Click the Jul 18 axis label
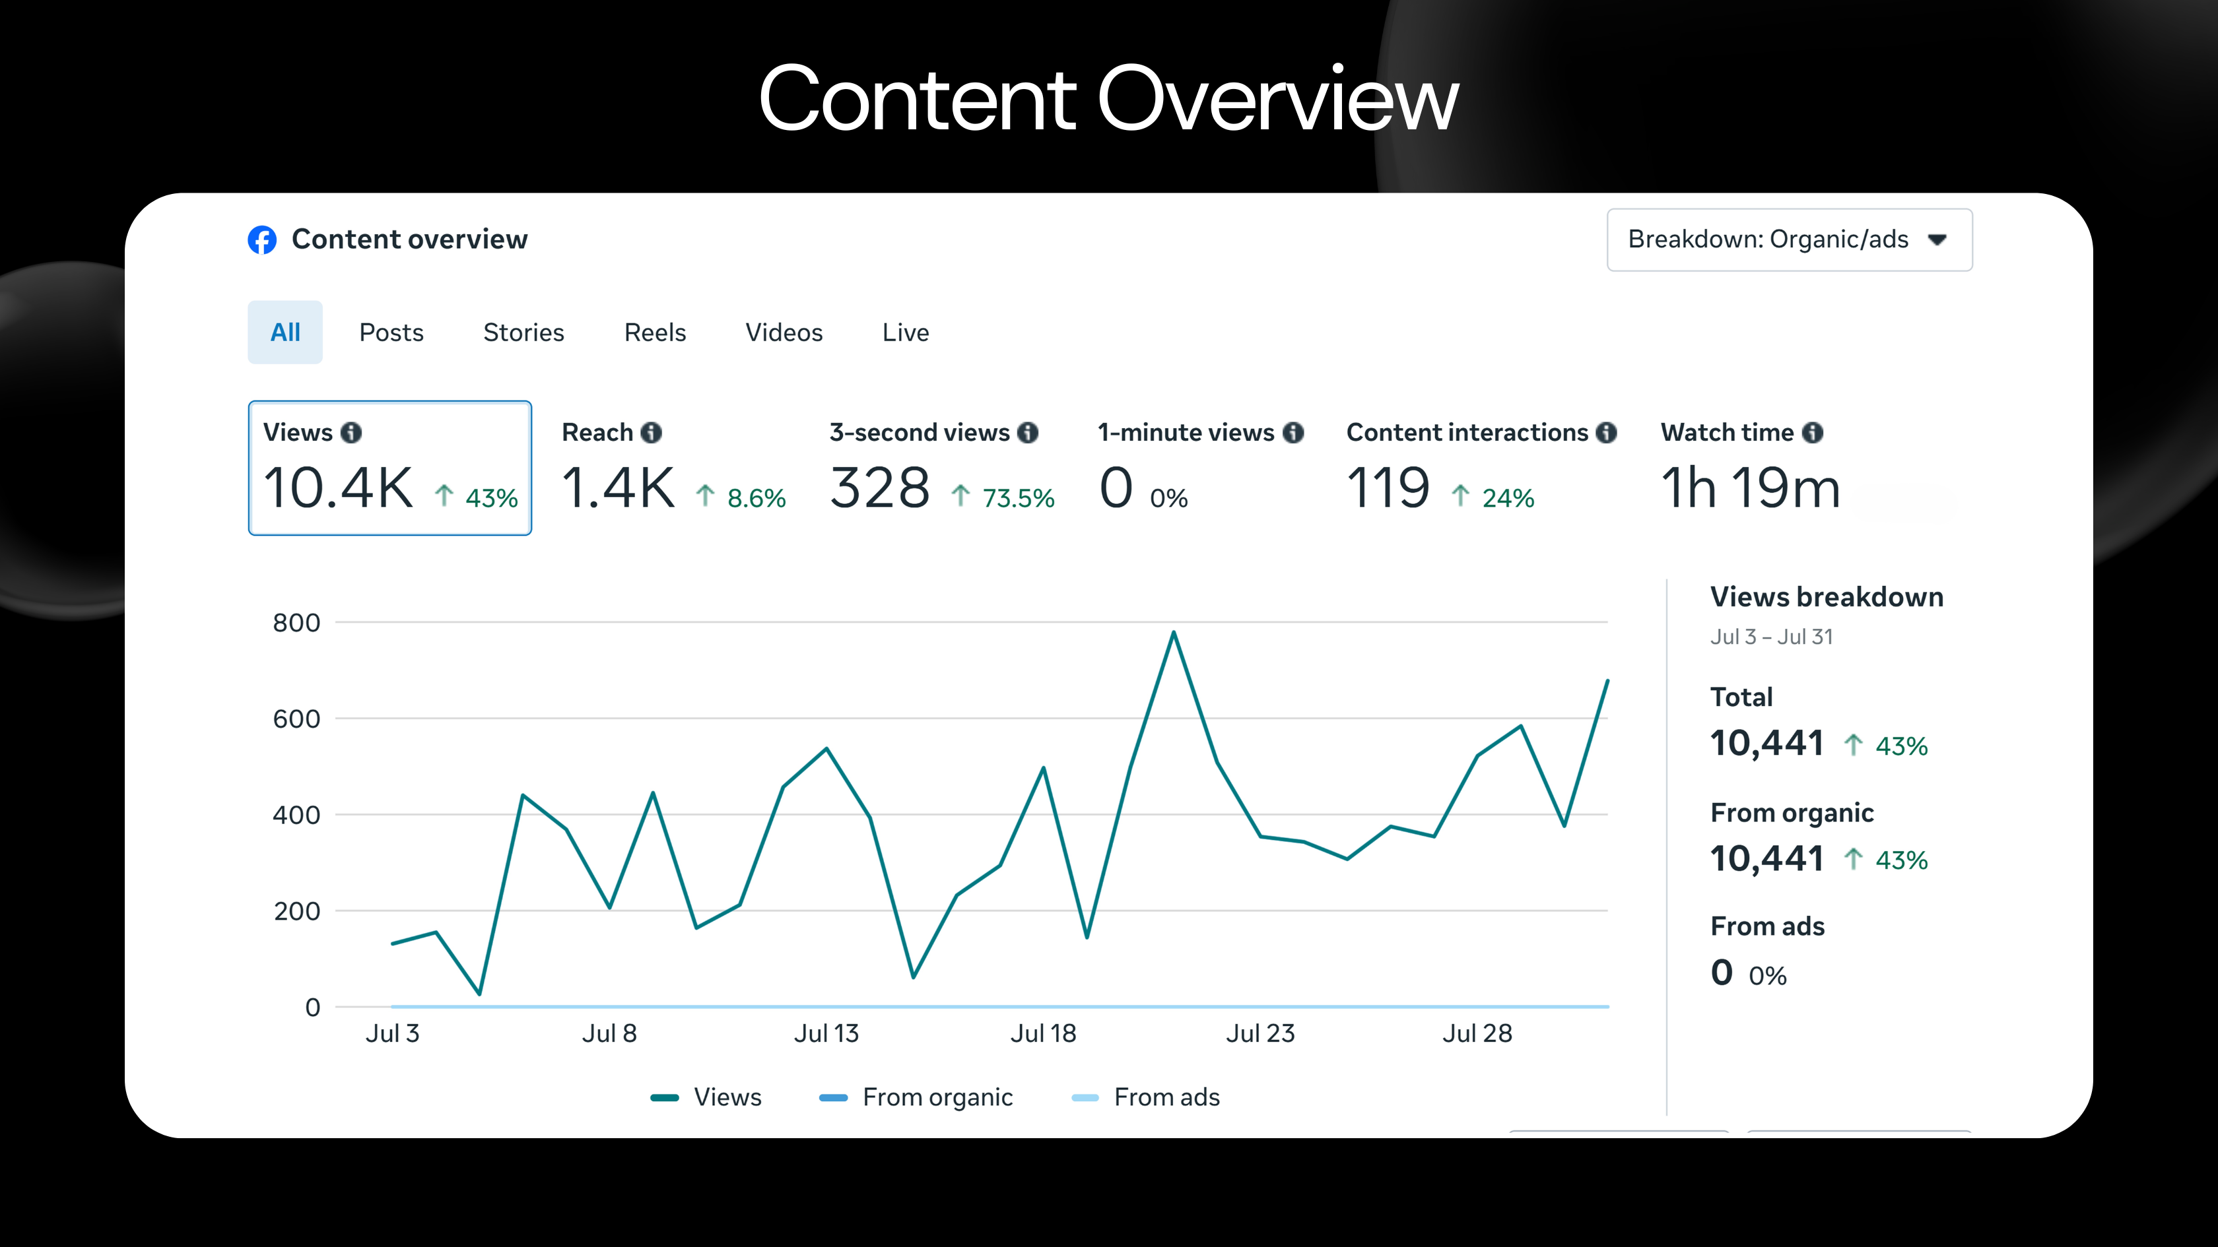Image resolution: width=2218 pixels, height=1247 pixels. 1044,1034
